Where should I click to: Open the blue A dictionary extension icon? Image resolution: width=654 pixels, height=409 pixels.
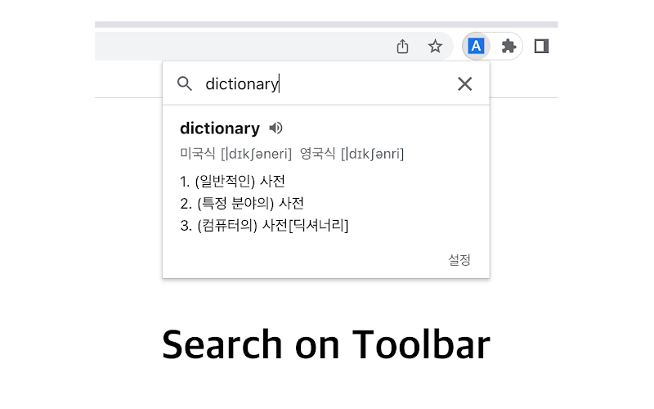[x=476, y=46]
